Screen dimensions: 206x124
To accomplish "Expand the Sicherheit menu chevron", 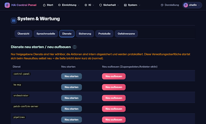I will tap(118, 5).
